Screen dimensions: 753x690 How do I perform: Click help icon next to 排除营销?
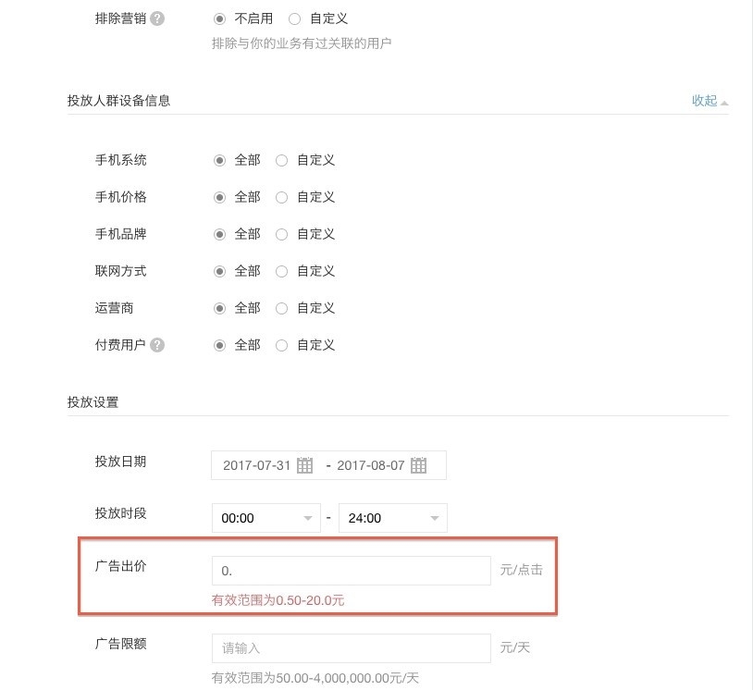pos(157,18)
